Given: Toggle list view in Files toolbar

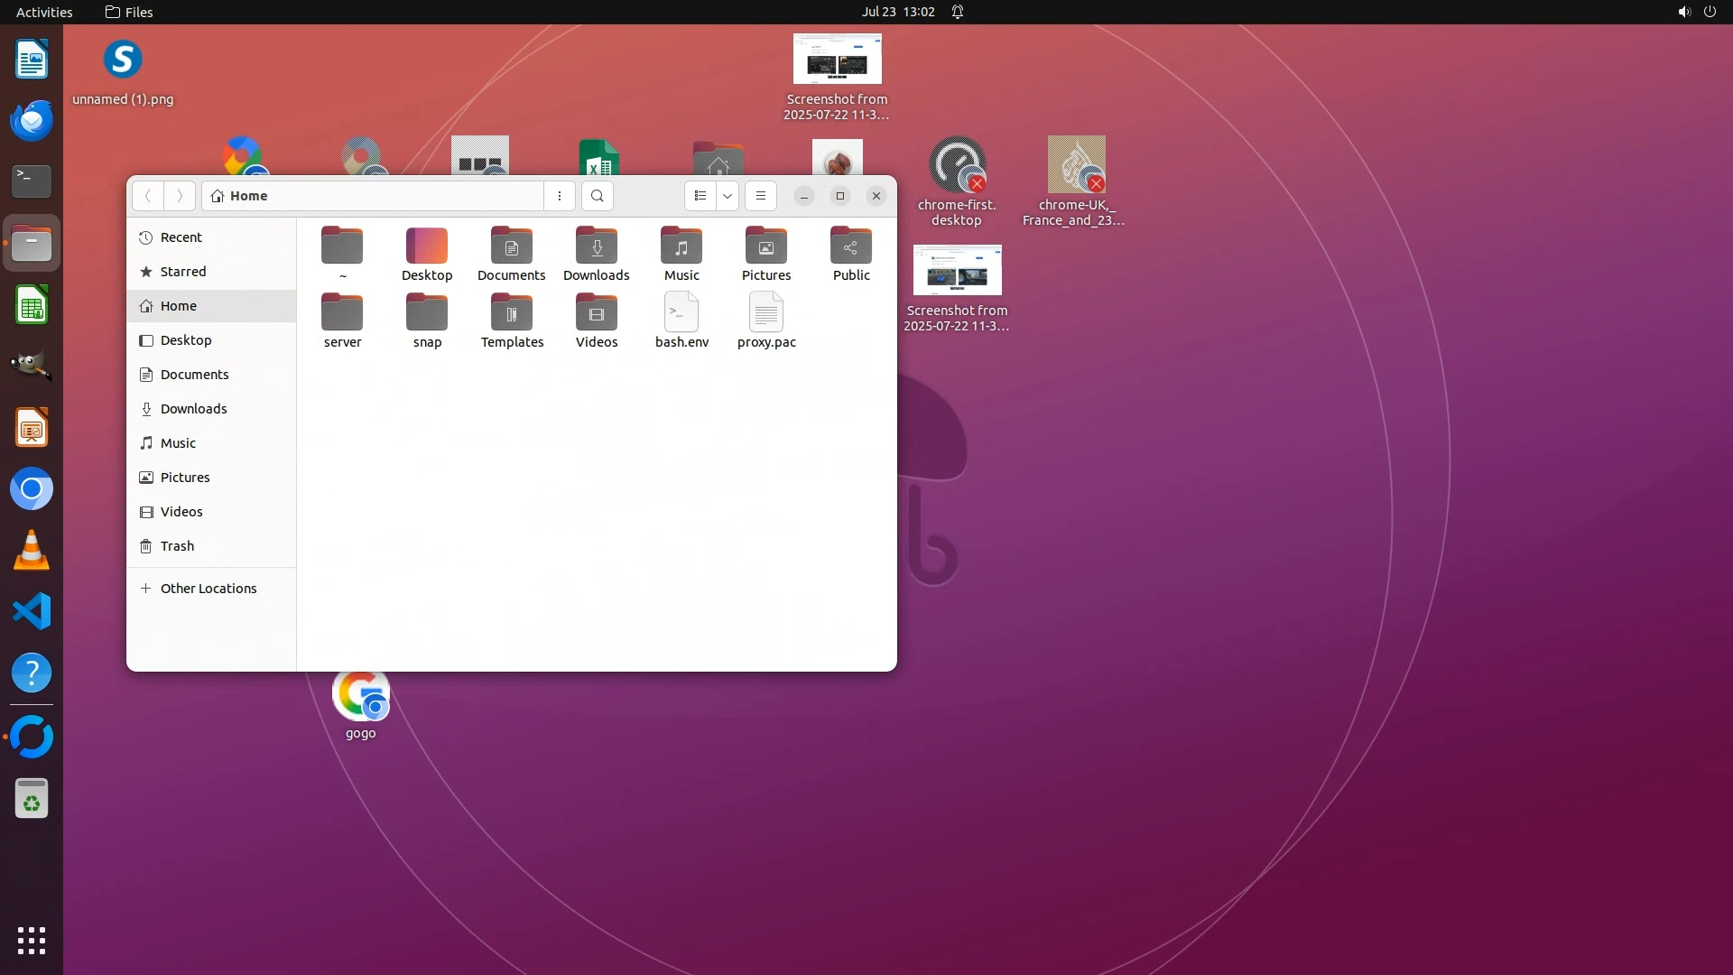Looking at the screenshot, I should [x=700, y=196].
